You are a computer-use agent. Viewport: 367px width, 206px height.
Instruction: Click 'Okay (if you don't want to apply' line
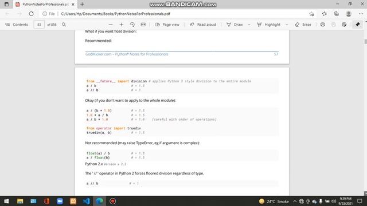point(130,101)
